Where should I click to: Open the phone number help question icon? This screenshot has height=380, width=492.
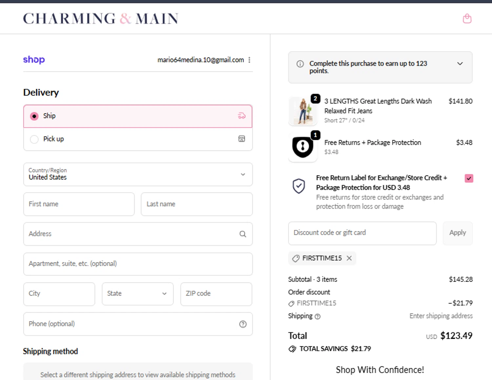[x=243, y=324]
